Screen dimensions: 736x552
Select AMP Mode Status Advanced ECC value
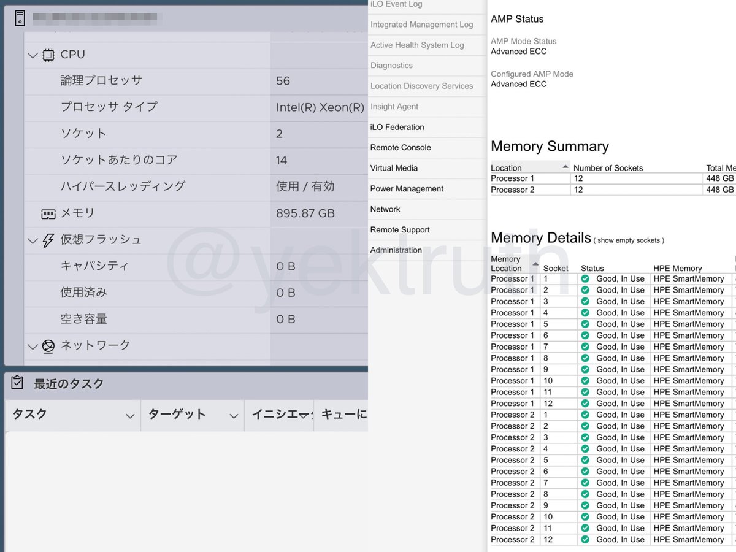coord(518,52)
